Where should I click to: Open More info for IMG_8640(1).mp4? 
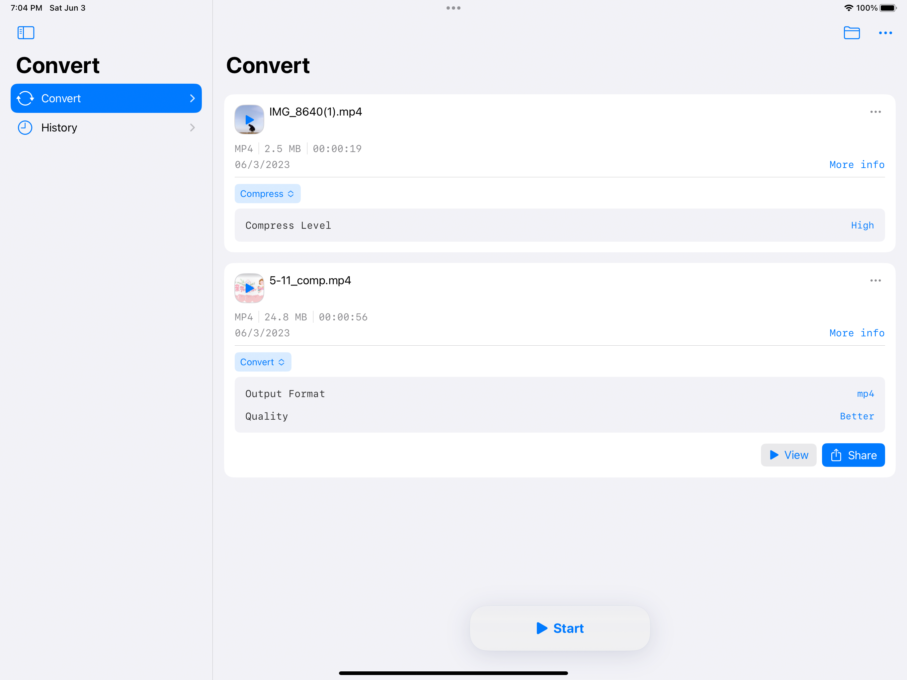(857, 165)
